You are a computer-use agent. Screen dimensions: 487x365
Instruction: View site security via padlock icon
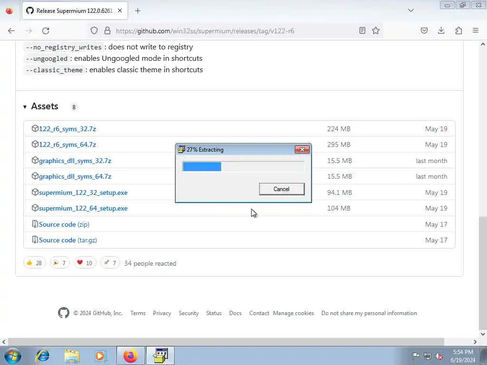pyautogui.click(x=107, y=30)
